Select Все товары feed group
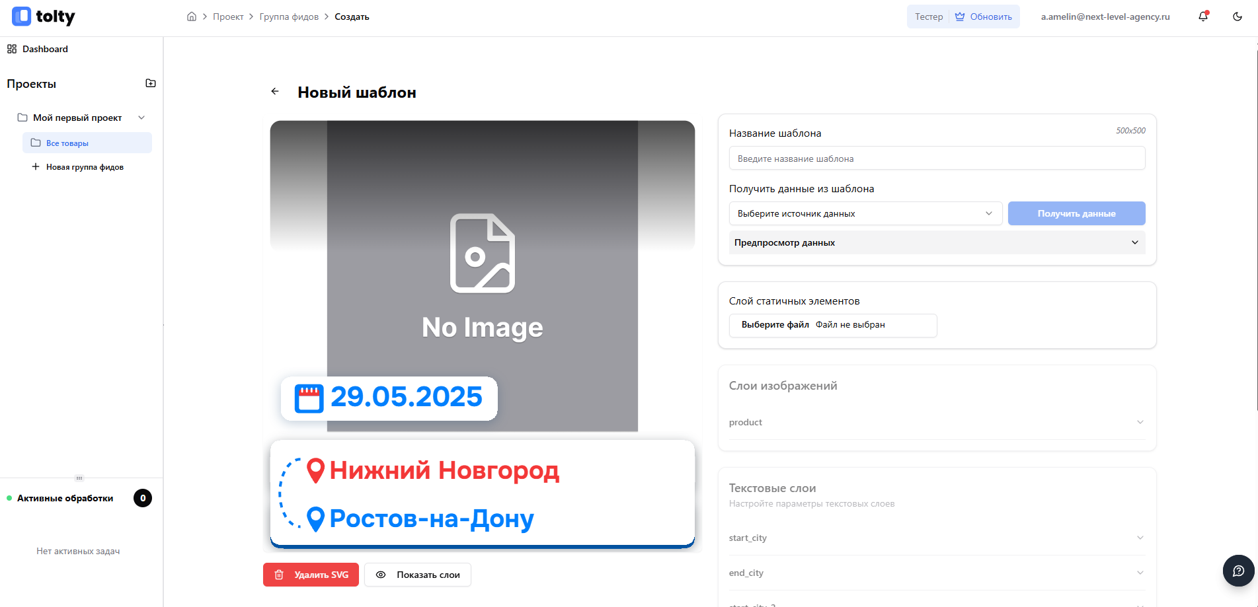1258x607 pixels. (87, 143)
